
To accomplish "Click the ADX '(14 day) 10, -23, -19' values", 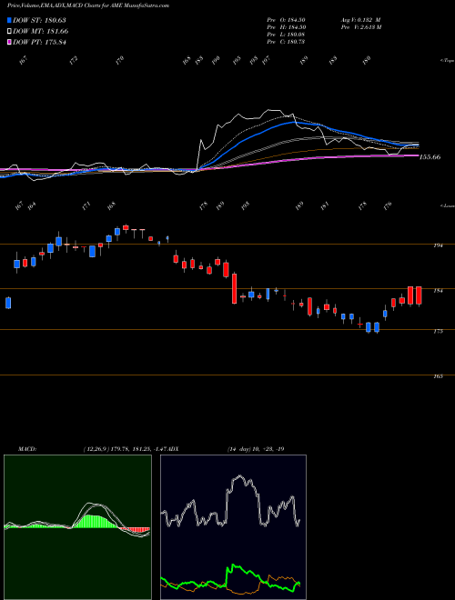I will [256, 449].
